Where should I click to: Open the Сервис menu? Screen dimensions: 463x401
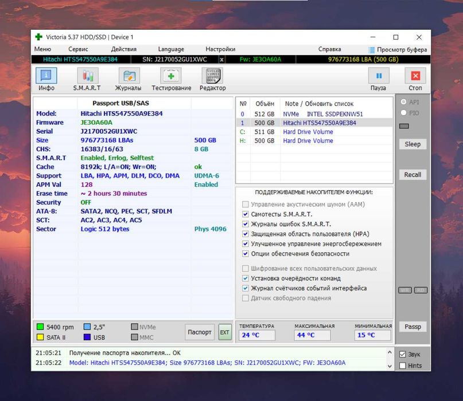point(78,49)
